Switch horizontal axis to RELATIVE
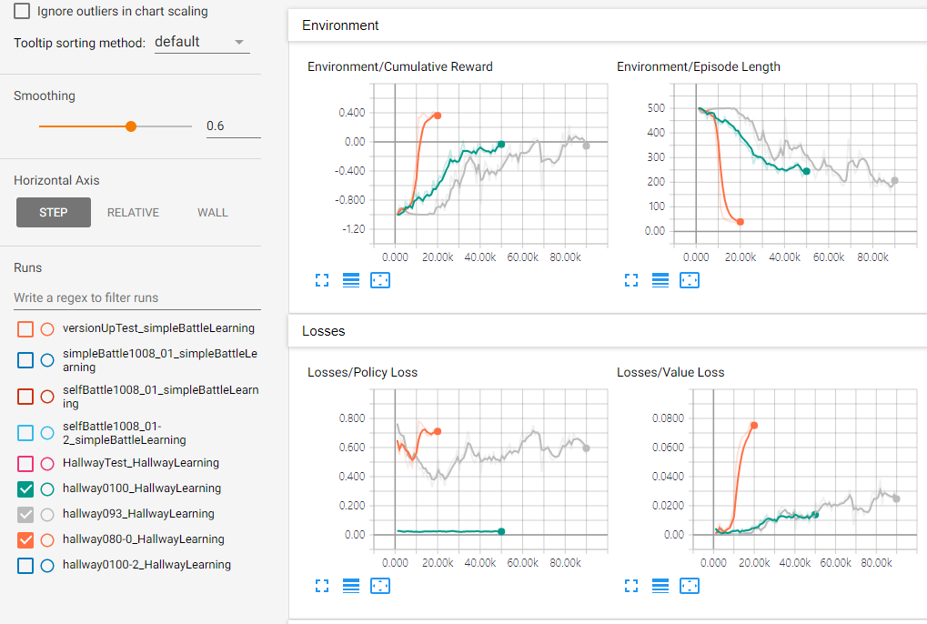927x624 pixels. point(133,212)
